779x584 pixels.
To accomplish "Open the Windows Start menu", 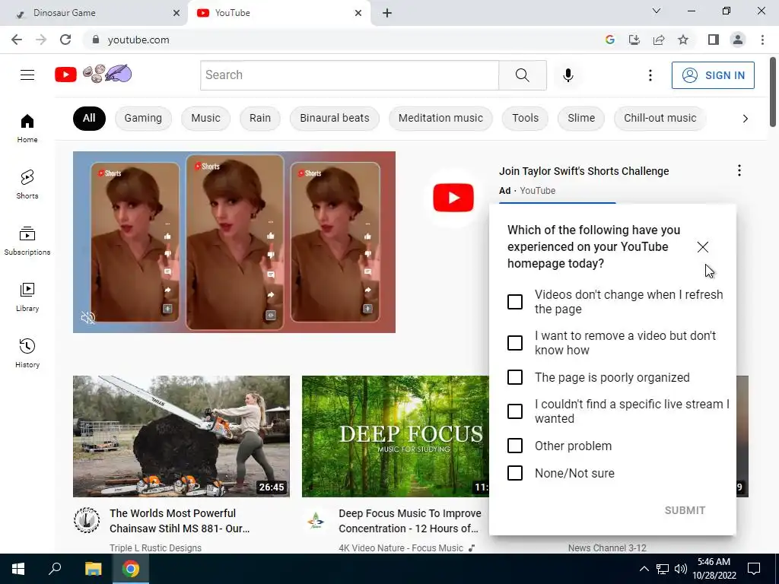I will click(x=18, y=569).
